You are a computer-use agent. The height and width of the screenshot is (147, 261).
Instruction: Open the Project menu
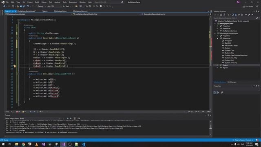pyautogui.click(x=30, y=2)
